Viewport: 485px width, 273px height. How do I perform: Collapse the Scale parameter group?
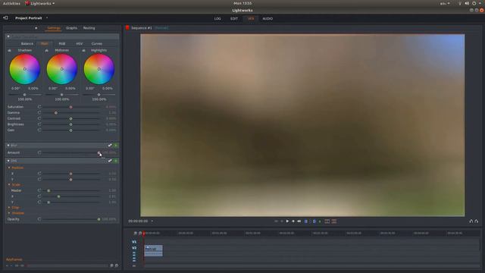point(9,185)
